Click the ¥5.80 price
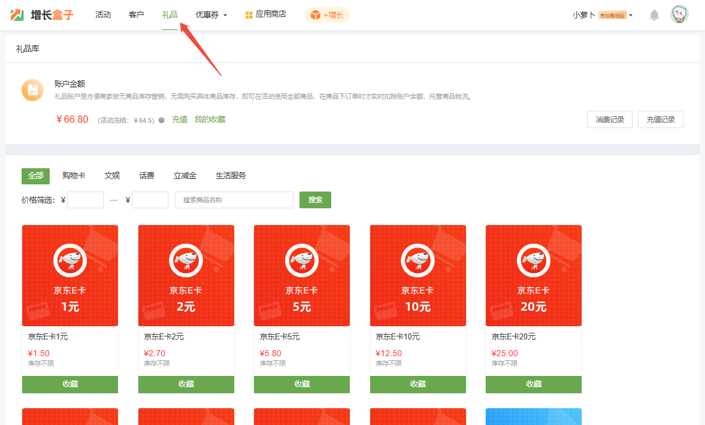The height and width of the screenshot is (425, 705). 271,354
